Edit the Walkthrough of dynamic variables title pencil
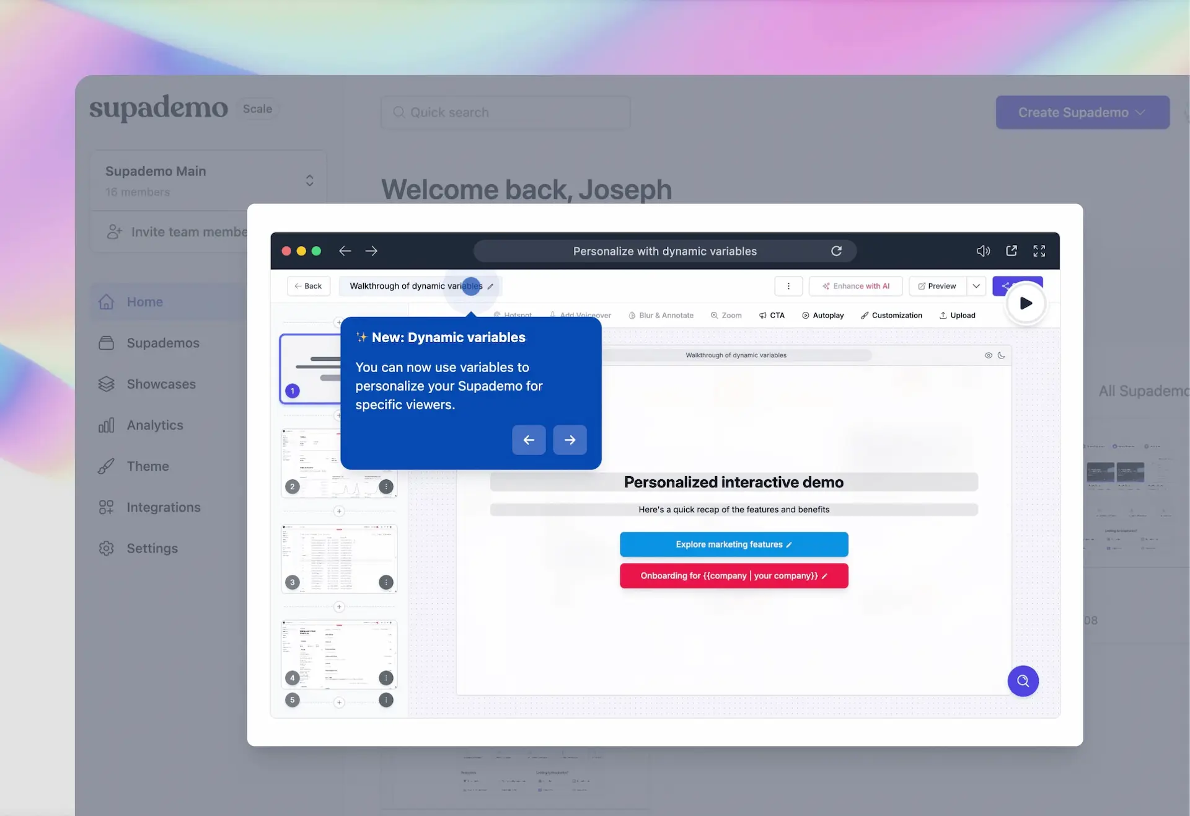The width and height of the screenshot is (1190, 816). (x=490, y=286)
